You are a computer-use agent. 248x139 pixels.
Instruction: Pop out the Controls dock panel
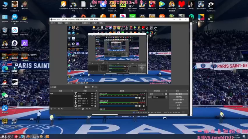(187, 91)
